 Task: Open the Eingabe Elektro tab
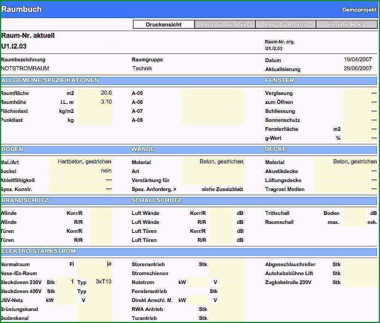(x=286, y=24)
